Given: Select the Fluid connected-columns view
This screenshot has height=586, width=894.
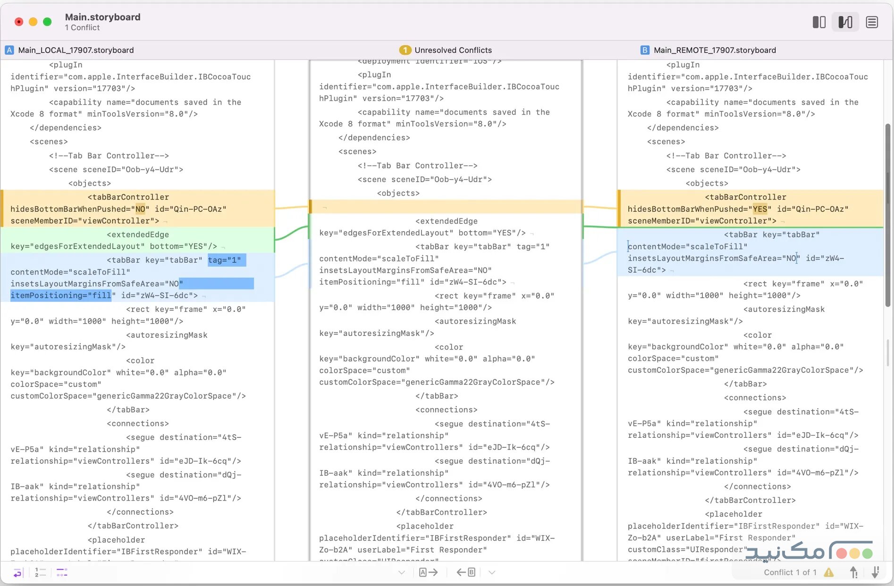Looking at the screenshot, I should [845, 22].
